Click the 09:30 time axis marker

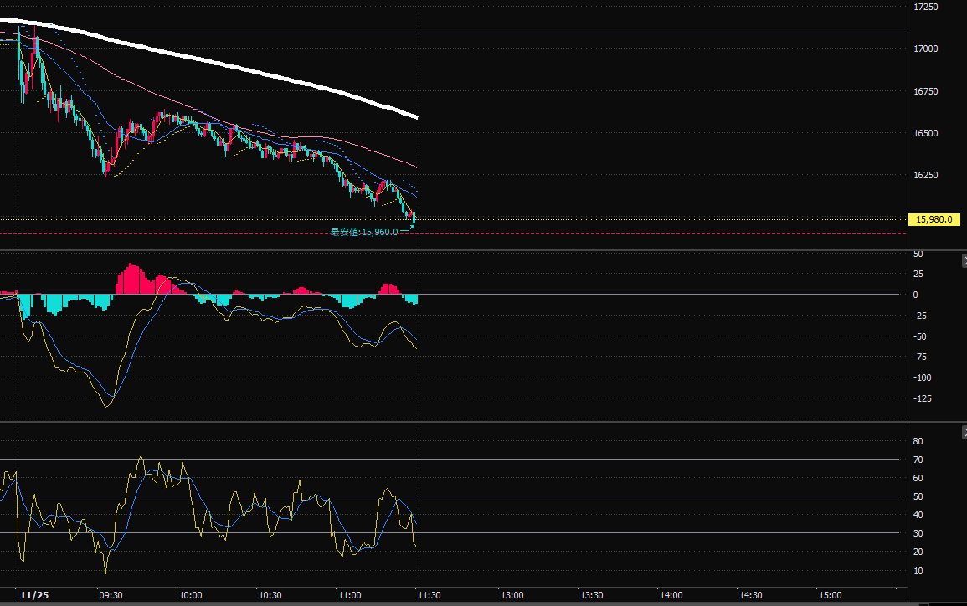click(x=111, y=595)
